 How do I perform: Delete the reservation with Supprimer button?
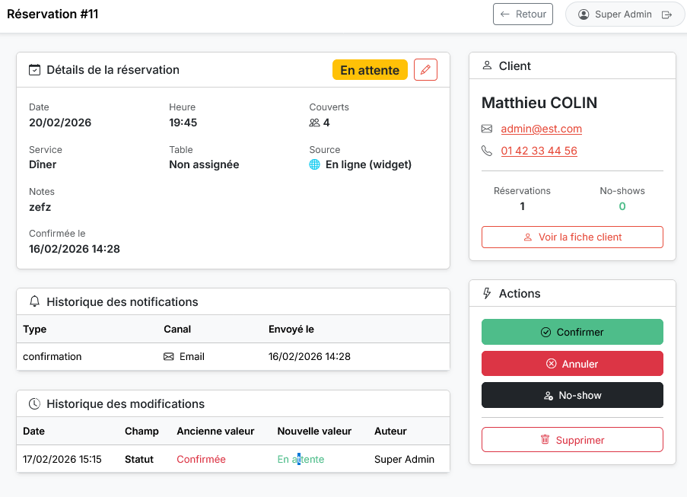[572, 440]
